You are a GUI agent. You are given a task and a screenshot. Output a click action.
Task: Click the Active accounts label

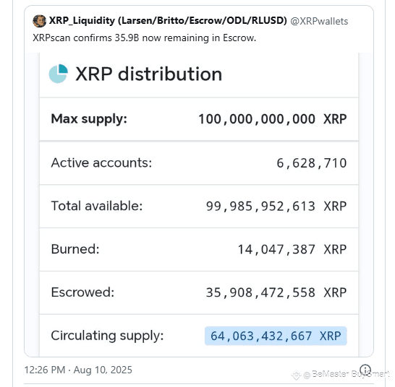pyautogui.click(x=101, y=162)
